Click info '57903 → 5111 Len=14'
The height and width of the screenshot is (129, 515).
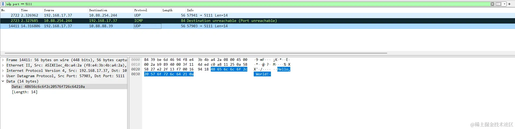pos(207,26)
